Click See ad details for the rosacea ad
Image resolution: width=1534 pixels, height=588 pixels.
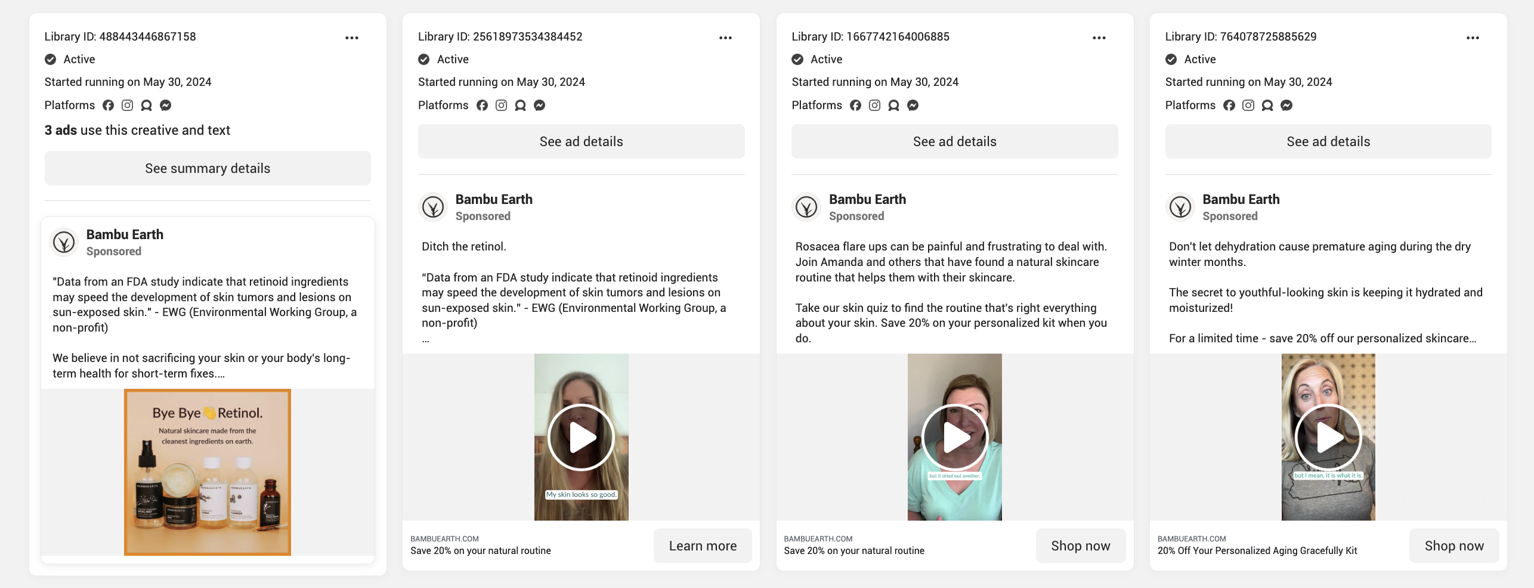954,141
